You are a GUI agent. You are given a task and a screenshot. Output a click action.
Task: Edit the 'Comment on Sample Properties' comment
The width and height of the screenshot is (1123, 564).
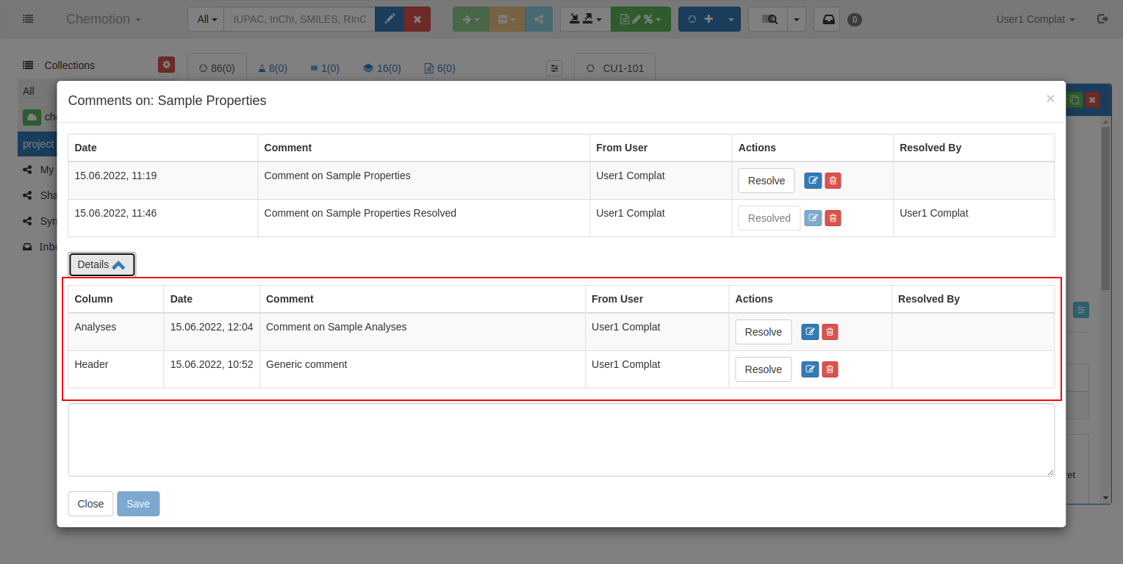(812, 181)
